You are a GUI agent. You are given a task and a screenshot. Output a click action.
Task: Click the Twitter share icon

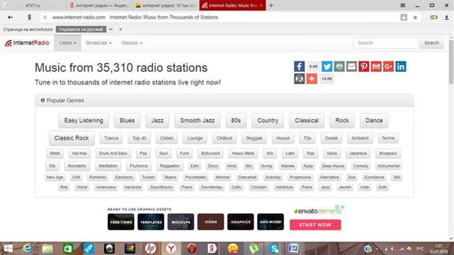[x=327, y=66]
